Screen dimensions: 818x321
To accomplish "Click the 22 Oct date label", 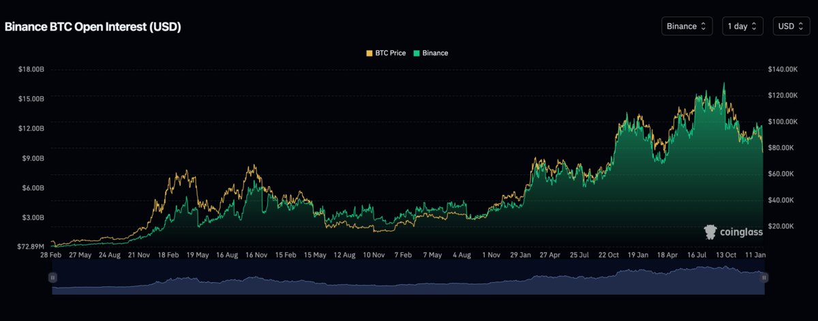I will click(x=608, y=255).
